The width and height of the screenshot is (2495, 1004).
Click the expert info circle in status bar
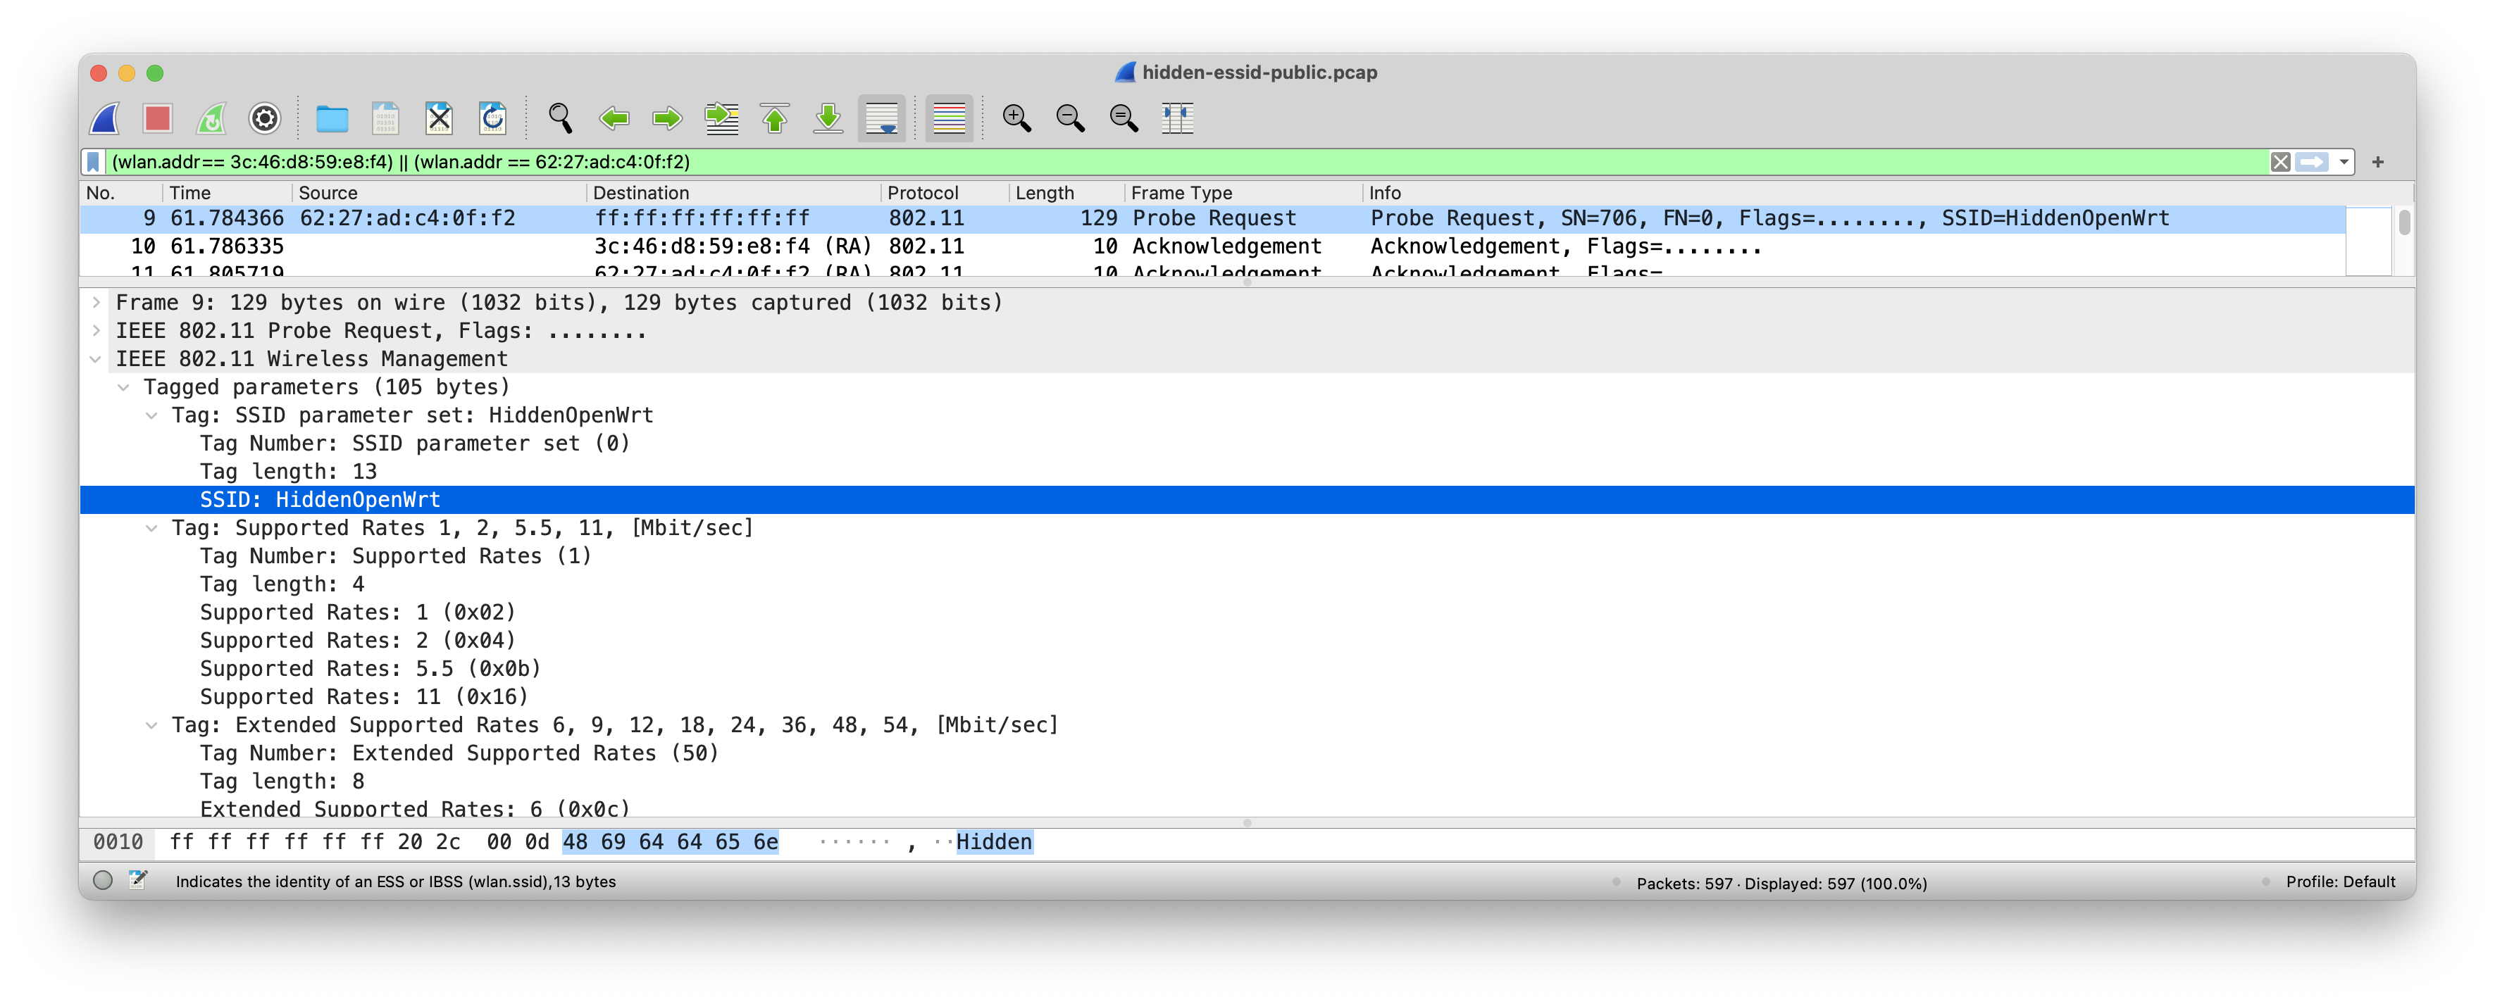(x=103, y=880)
